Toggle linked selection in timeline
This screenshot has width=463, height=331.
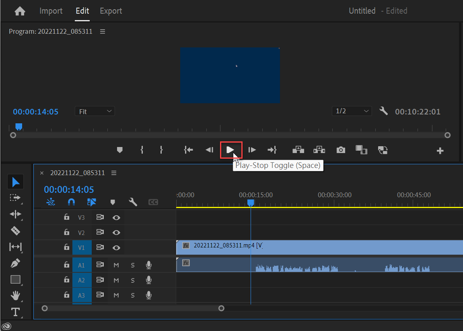point(92,202)
